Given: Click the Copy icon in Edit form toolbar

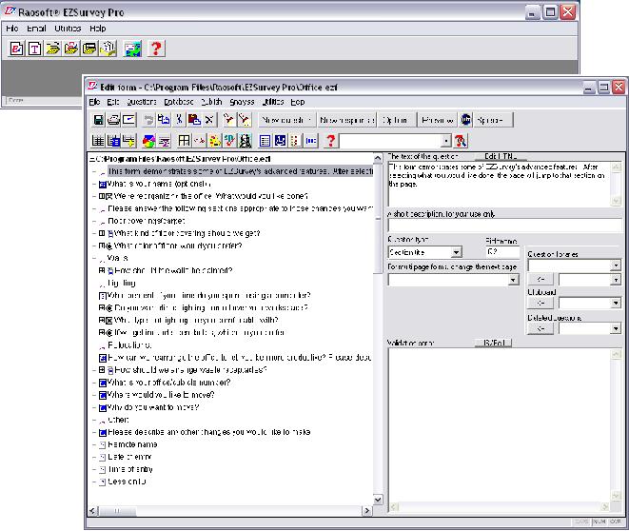Looking at the screenshot, I should (x=164, y=120).
